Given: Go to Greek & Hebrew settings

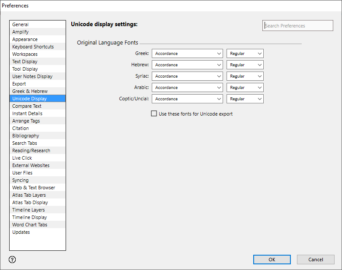Looking at the screenshot, I should click(30, 92).
